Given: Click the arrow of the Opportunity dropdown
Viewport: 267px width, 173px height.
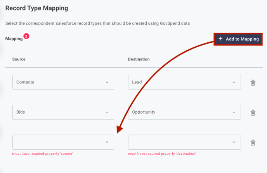Looking at the screenshot, I should tap(234, 112).
